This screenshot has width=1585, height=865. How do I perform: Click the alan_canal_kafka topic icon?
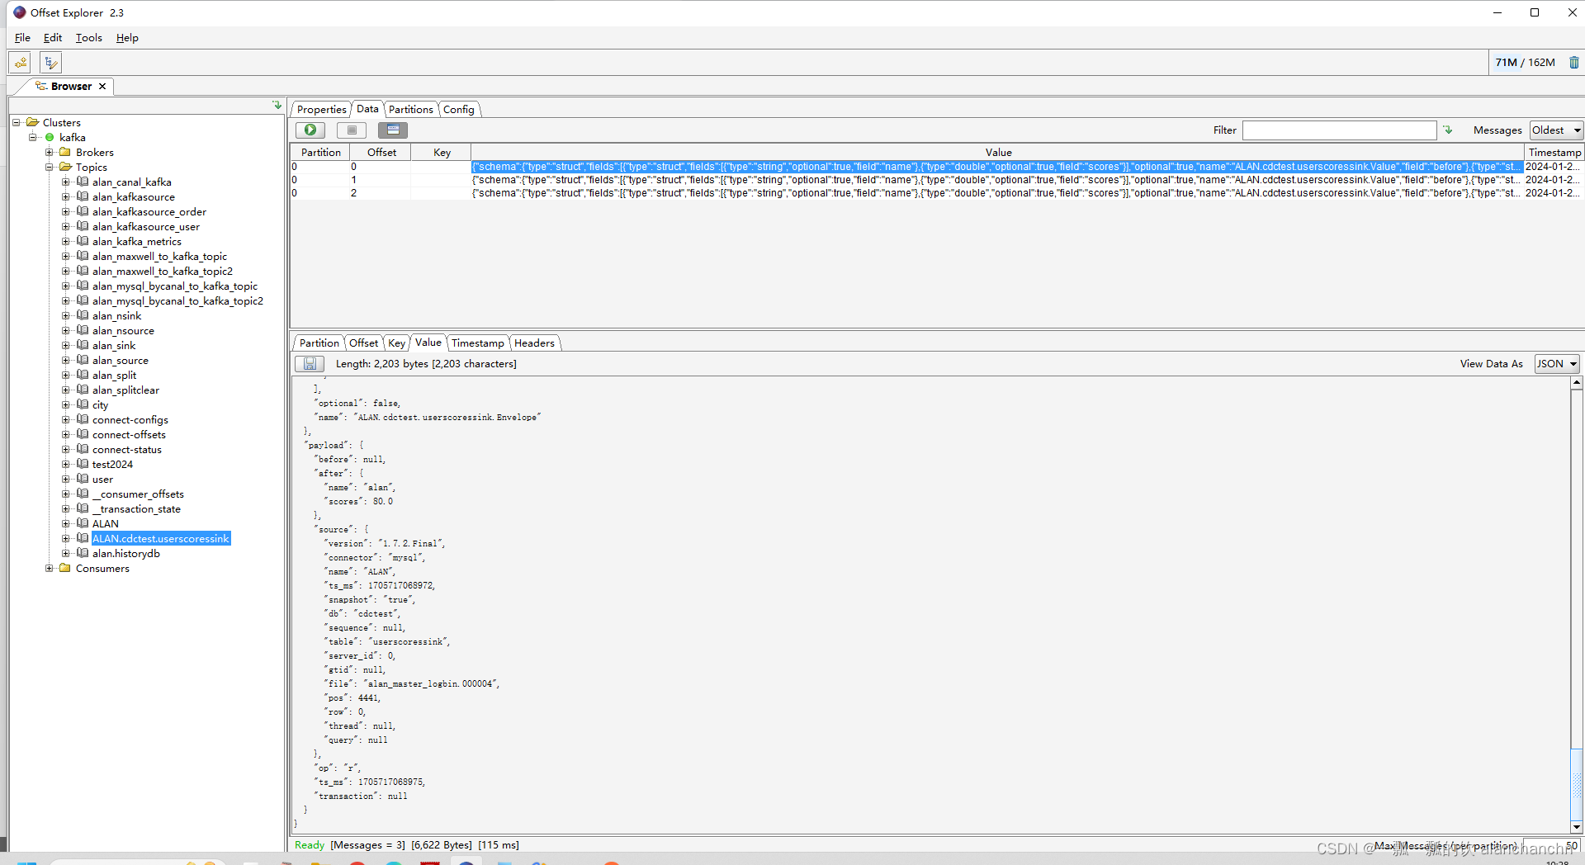(83, 182)
